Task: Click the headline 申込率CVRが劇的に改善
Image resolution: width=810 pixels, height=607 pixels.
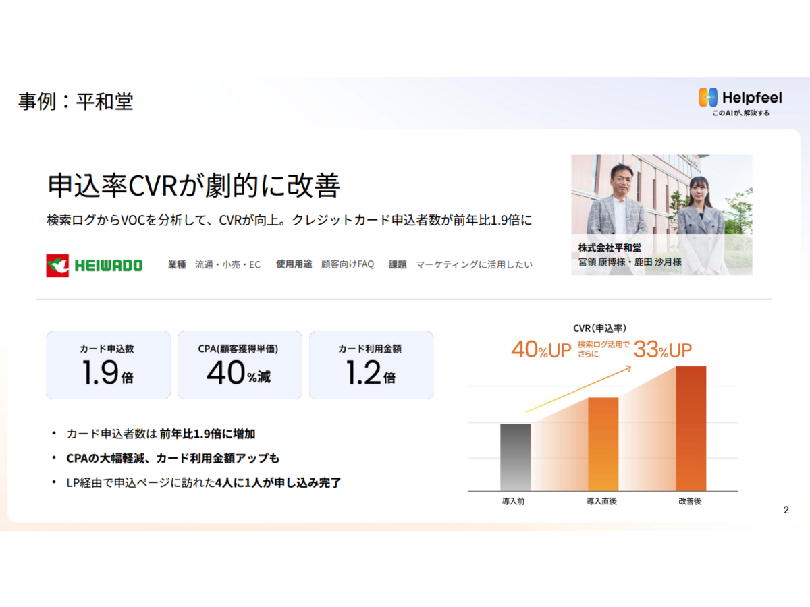Action: [193, 186]
